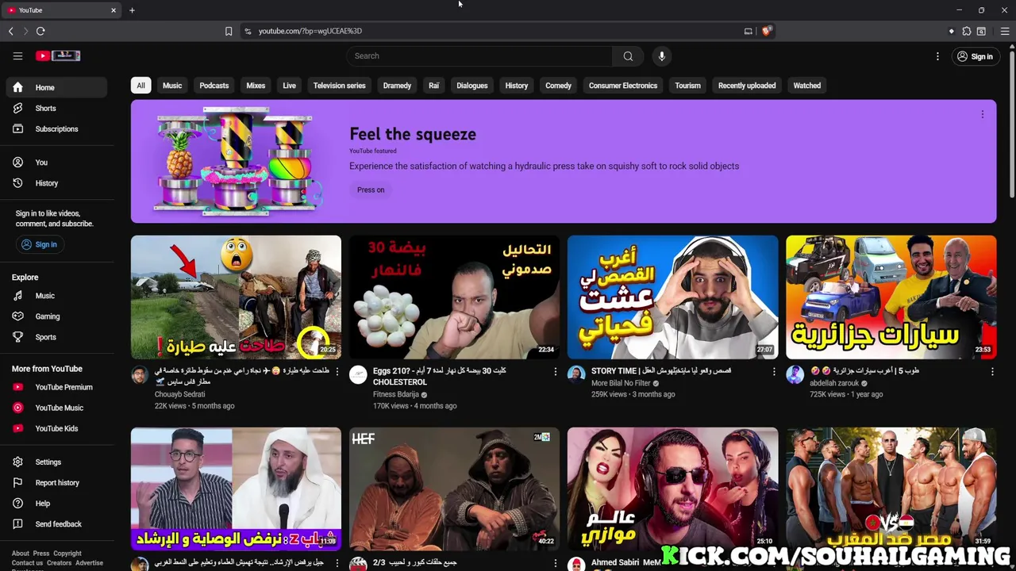Select the Recently uploaded chip

(x=747, y=86)
